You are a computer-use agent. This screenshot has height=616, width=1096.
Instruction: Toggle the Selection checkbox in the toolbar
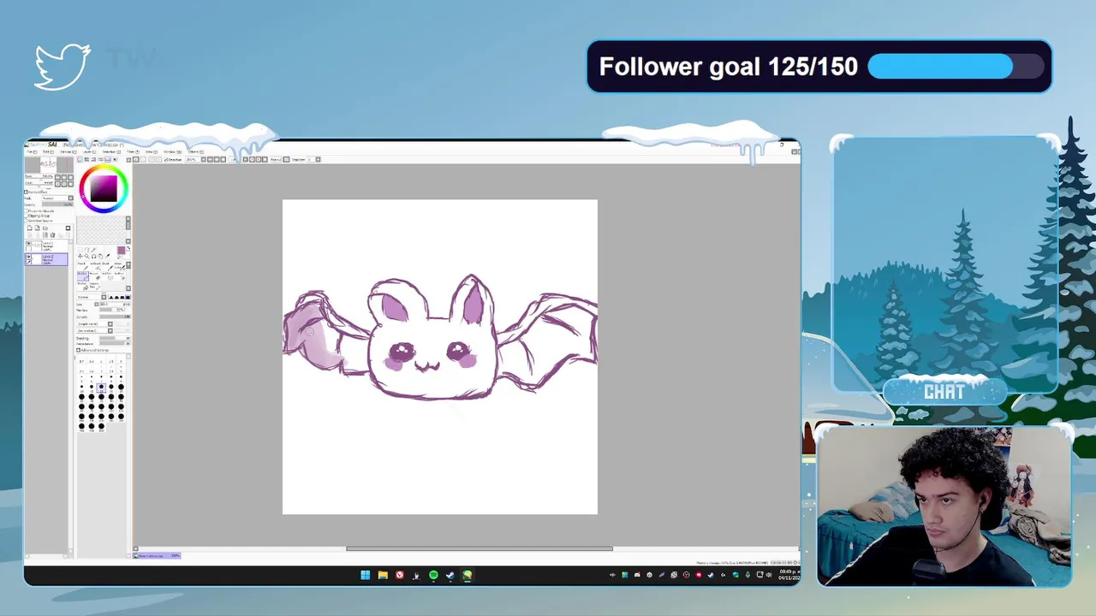click(x=166, y=159)
